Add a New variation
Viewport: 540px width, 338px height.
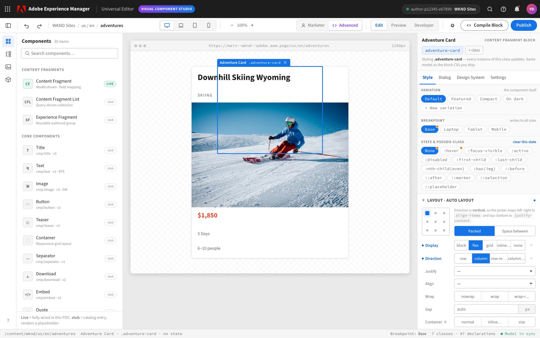[x=443, y=108]
